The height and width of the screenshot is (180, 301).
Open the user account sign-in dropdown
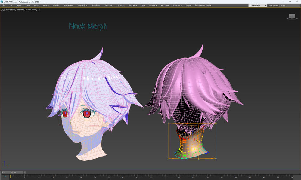tap(258, 5)
